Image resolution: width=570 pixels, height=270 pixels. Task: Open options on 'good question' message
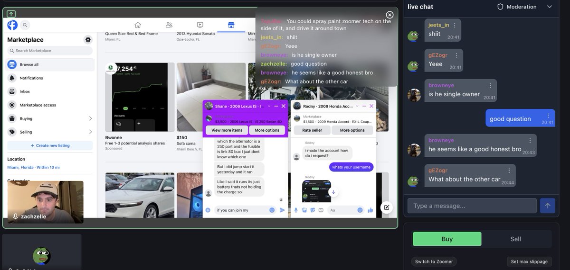(x=549, y=116)
